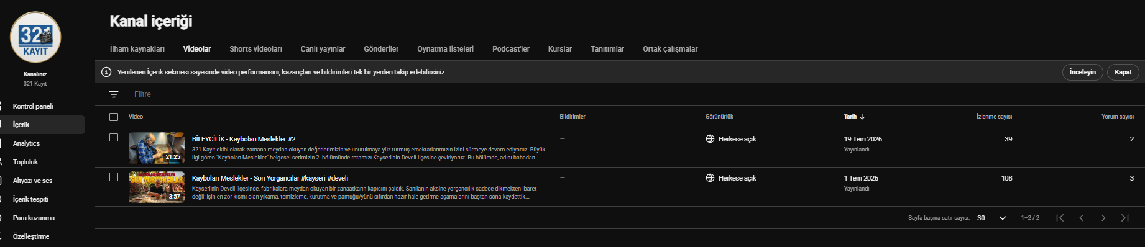Viewport: 1145px width, 247px height.
Task: Switch to Shorts videoları tab
Action: [x=255, y=49]
